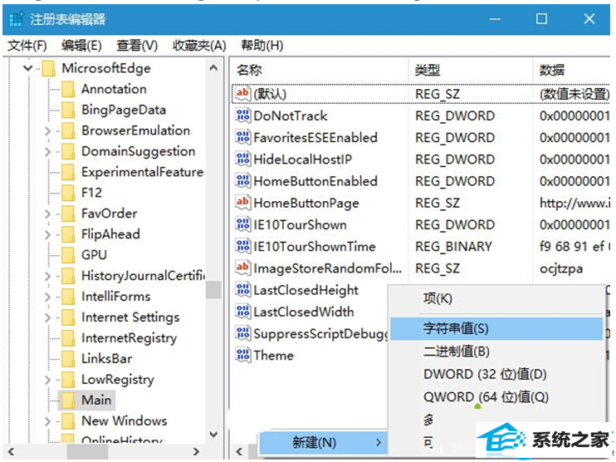Image resolution: width=616 pixels, height=462 pixels.
Task: Open the 查看(V) menu
Action: tap(137, 46)
